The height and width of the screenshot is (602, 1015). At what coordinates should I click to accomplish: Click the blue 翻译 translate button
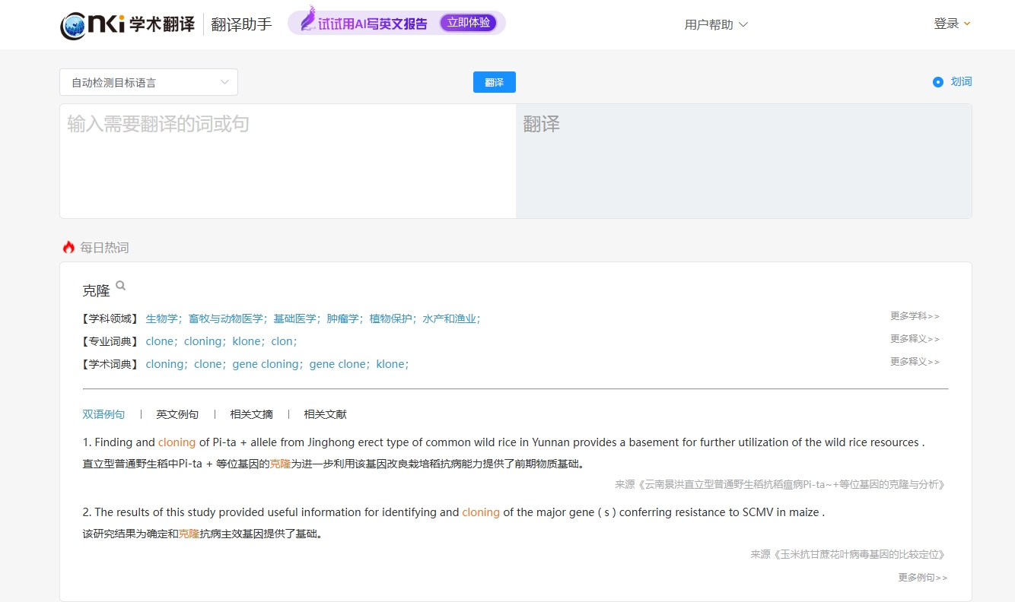[x=494, y=82]
